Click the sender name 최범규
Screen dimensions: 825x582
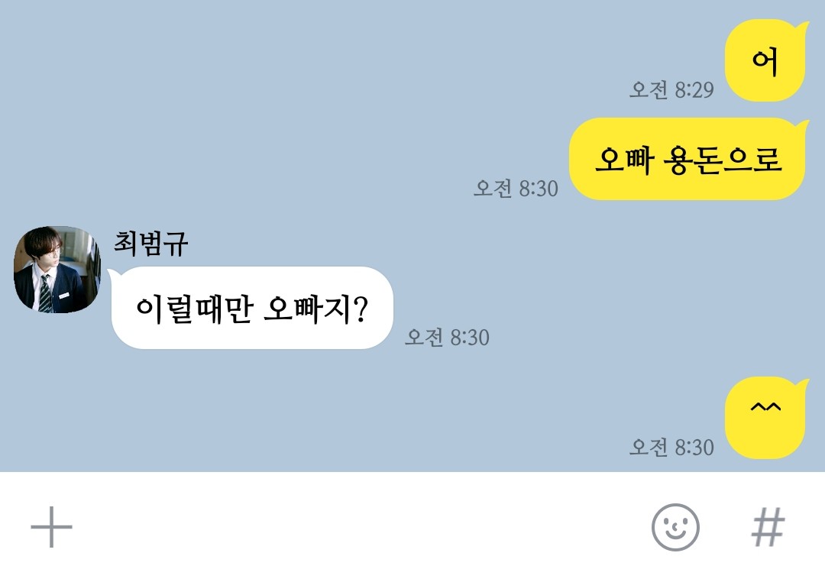point(150,243)
